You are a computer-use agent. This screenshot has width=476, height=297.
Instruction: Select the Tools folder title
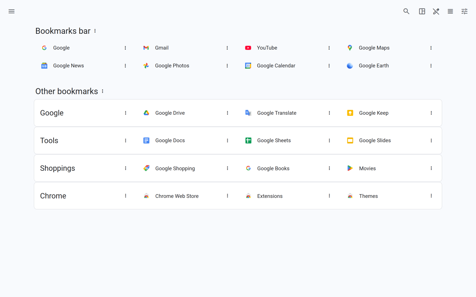click(49, 141)
